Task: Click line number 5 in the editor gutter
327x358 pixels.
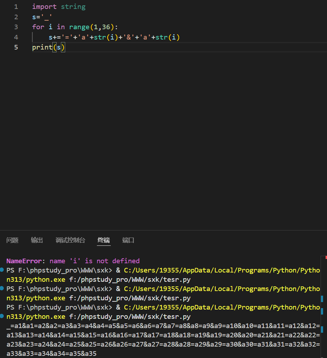Action: tap(16, 47)
